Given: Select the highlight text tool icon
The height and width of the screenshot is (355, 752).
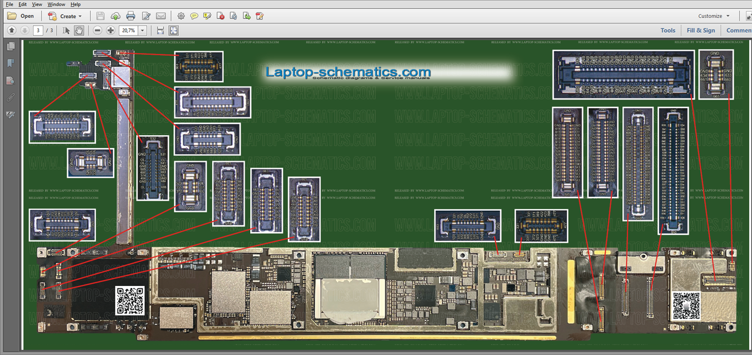Looking at the screenshot, I should (x=207, y=16).
